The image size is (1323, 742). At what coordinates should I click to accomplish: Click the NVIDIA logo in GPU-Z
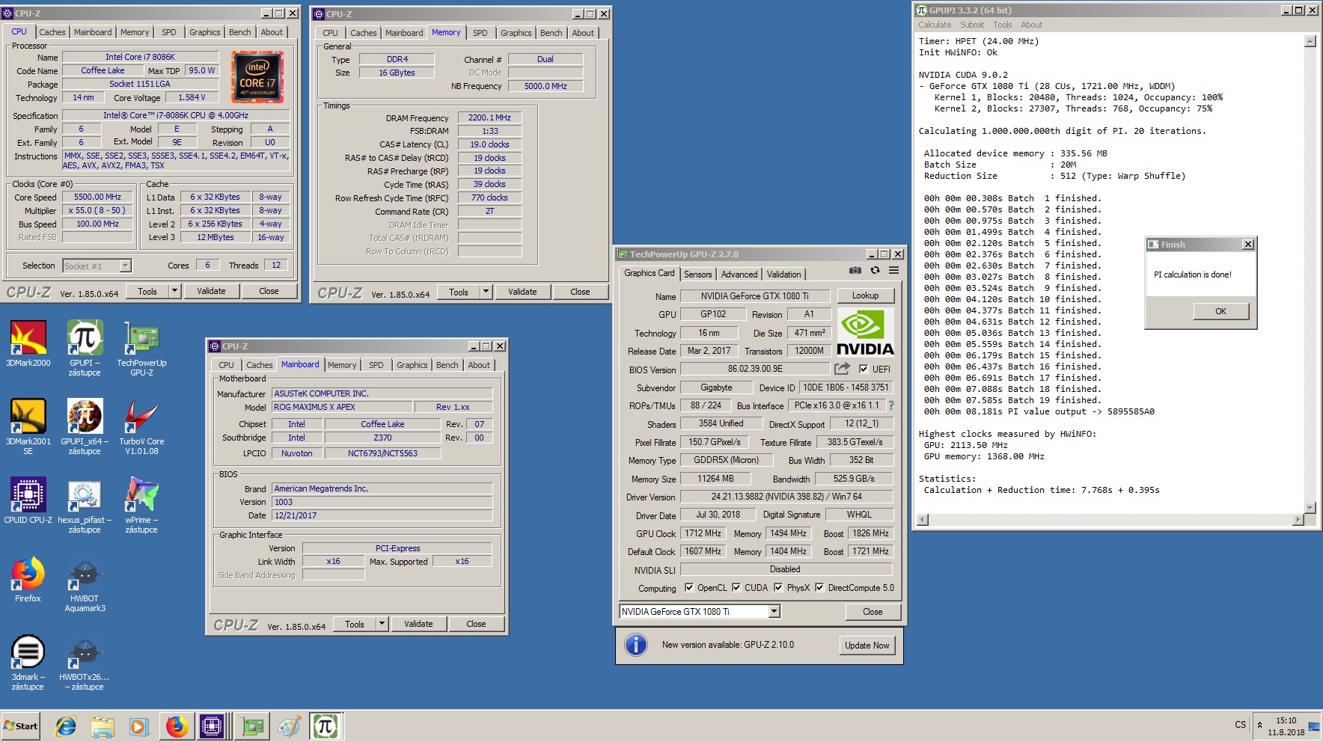865,332
